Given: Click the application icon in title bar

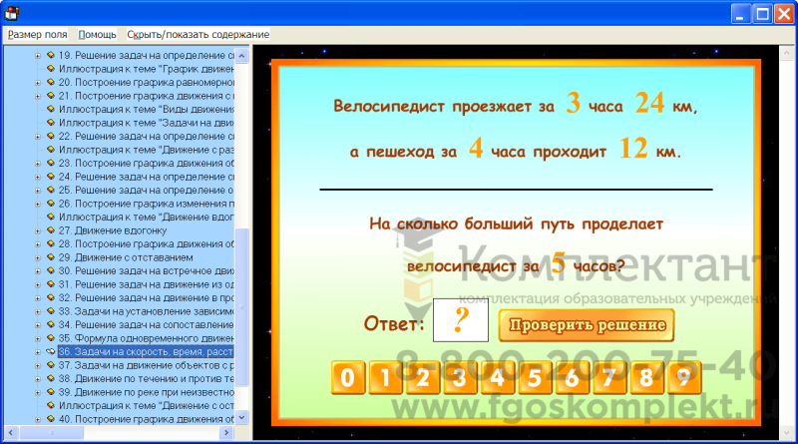Looking at the screenshot, I should 11,13.
